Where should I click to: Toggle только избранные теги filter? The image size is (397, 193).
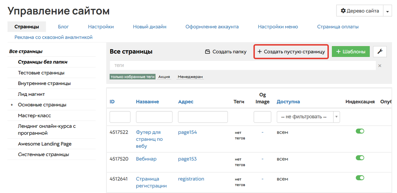click(132, 77)
